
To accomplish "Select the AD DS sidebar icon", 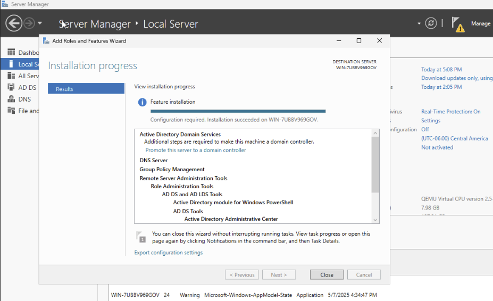I will coord(11,88).
